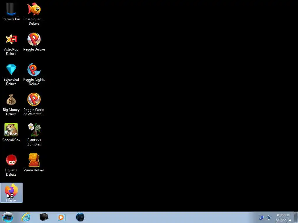Click the Plants vs Zombies icon
298x223 pixels.
[x=34, y=135]
